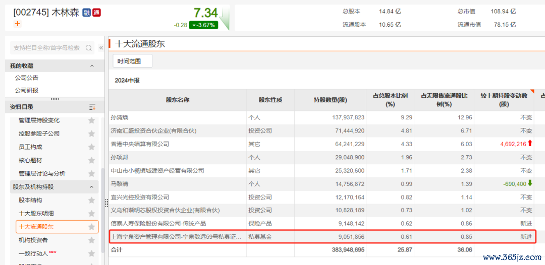
Task: Star the 机构投资者 item
Action: tap(91, 240)
